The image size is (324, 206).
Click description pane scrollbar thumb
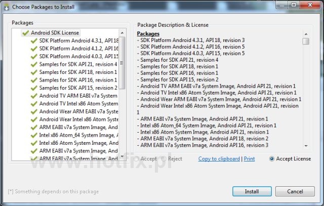click(x=306, y=42)
